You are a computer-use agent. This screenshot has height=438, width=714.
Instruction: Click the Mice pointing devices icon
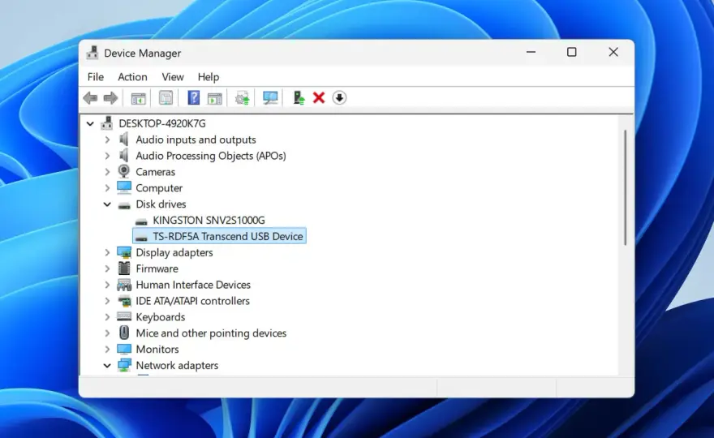tap(124, 333)
